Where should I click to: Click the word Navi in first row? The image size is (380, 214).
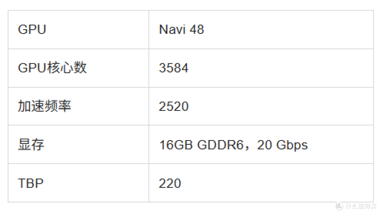[172, 30]
